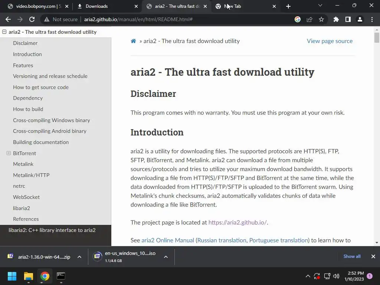This screenshot has height=285, width=380.
Task: Open a new browser tab with plus
Action: [288, 6]
